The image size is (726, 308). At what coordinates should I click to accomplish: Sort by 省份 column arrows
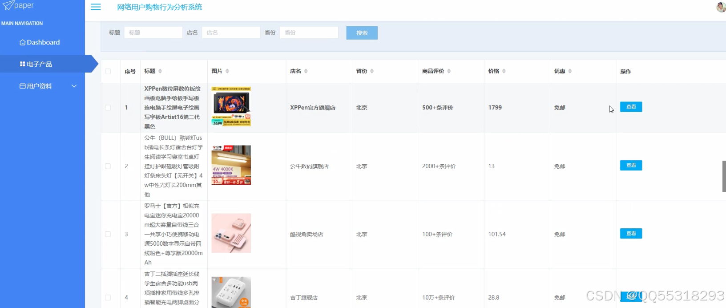tap(372, 71)
